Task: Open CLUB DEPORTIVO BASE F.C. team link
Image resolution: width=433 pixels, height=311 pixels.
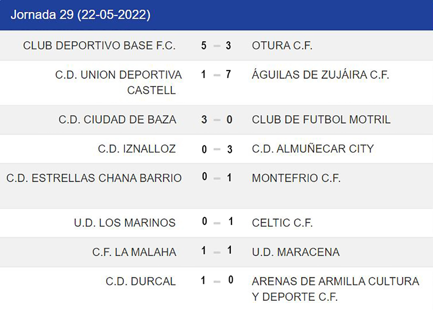Action: click(99, 46)
